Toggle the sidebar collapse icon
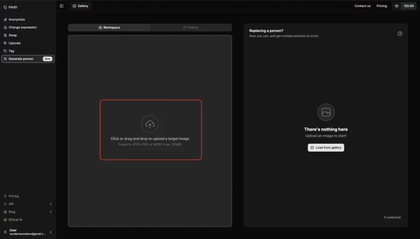 pyautogui.click(x=62, y=6)
